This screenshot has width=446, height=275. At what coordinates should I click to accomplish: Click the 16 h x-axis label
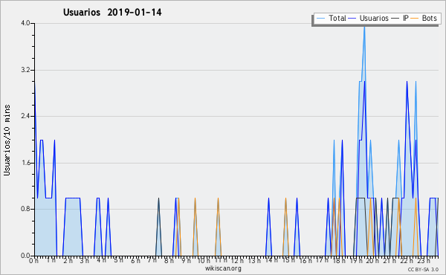[x=306, y=261]
